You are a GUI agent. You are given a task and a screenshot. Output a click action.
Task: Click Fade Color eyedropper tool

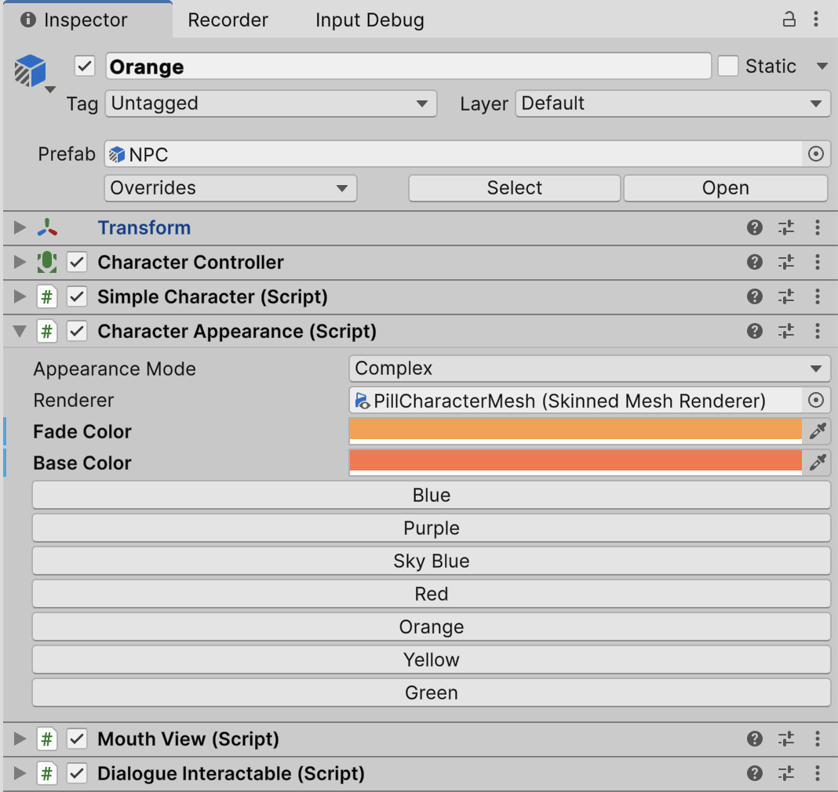818,431
